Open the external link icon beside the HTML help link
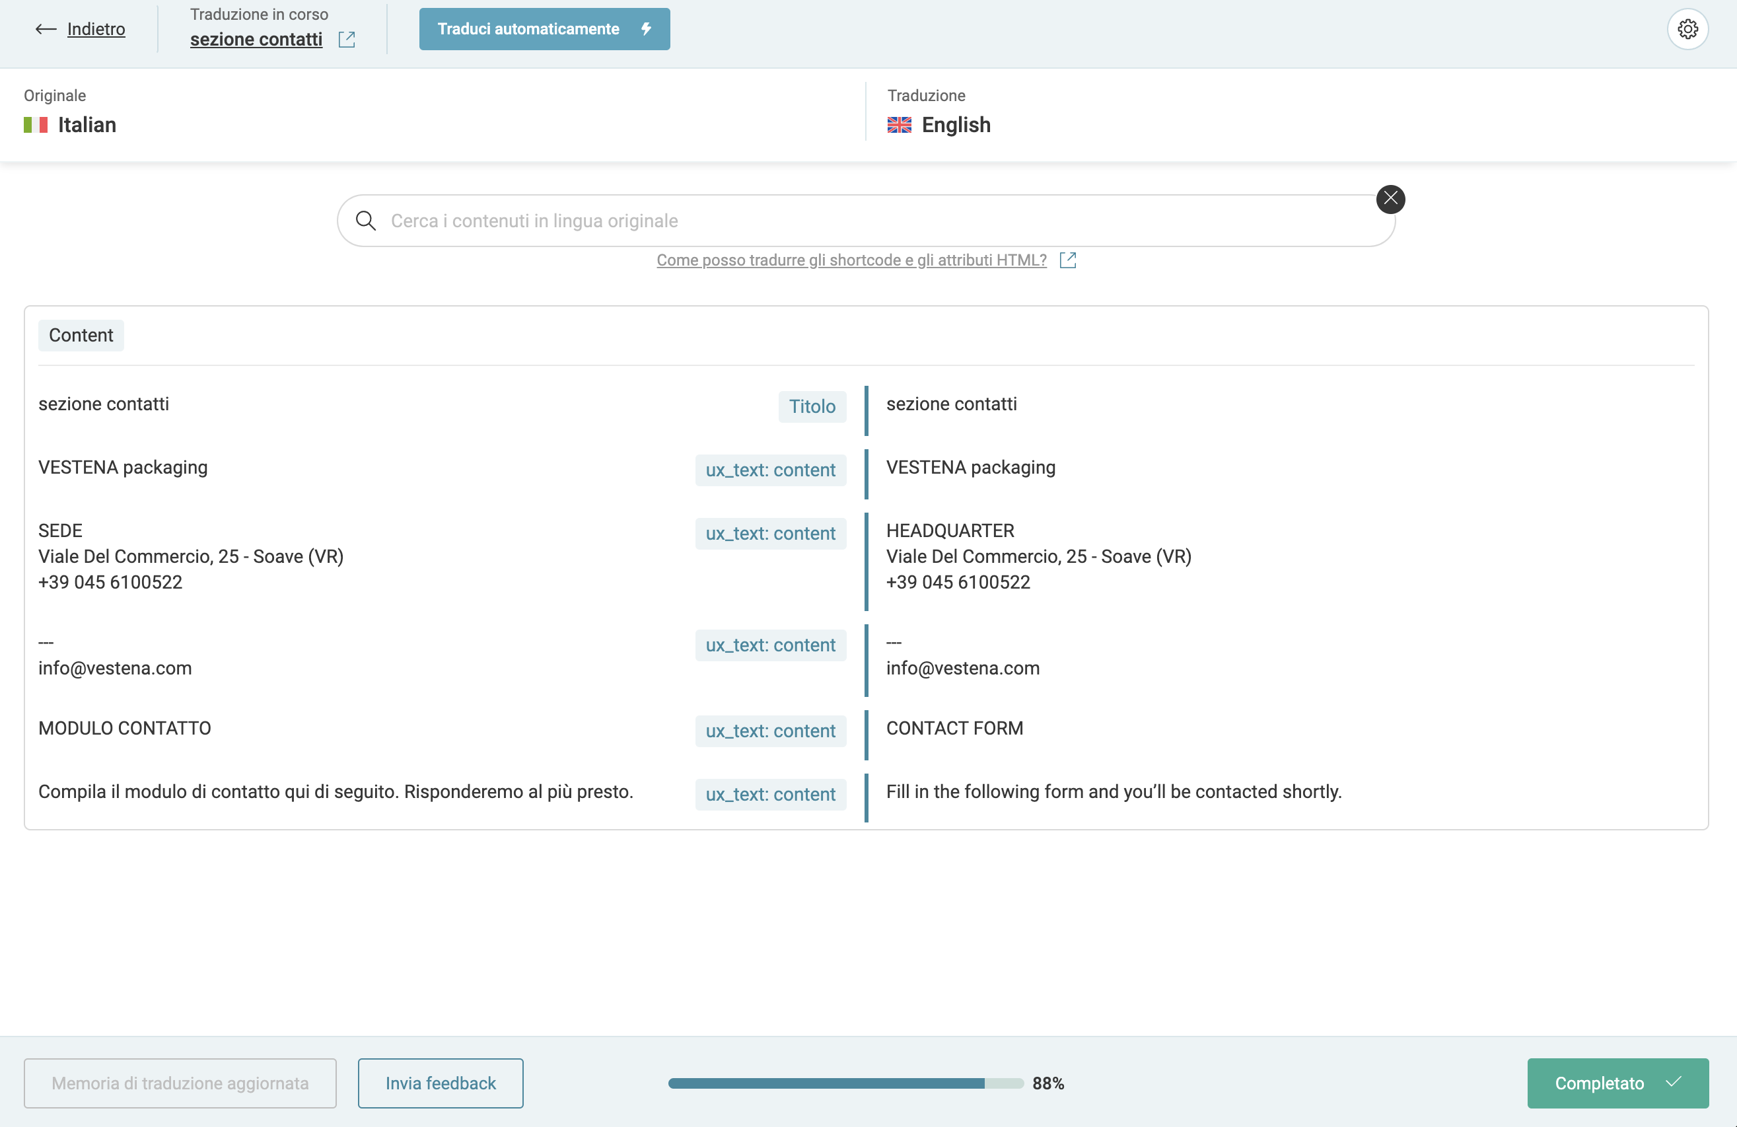The image size is (1737, 1127). click(x=1067, y=260)
